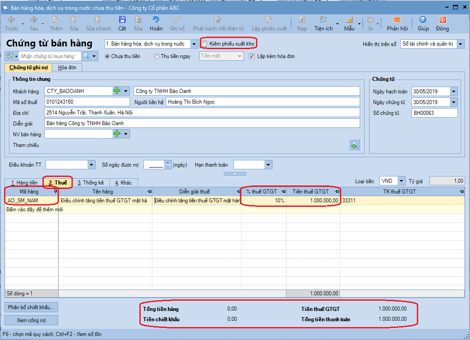Click magnifier search icon for purchase voucher
This screenshot has height=340, width=470.
(x=86, y=56)
